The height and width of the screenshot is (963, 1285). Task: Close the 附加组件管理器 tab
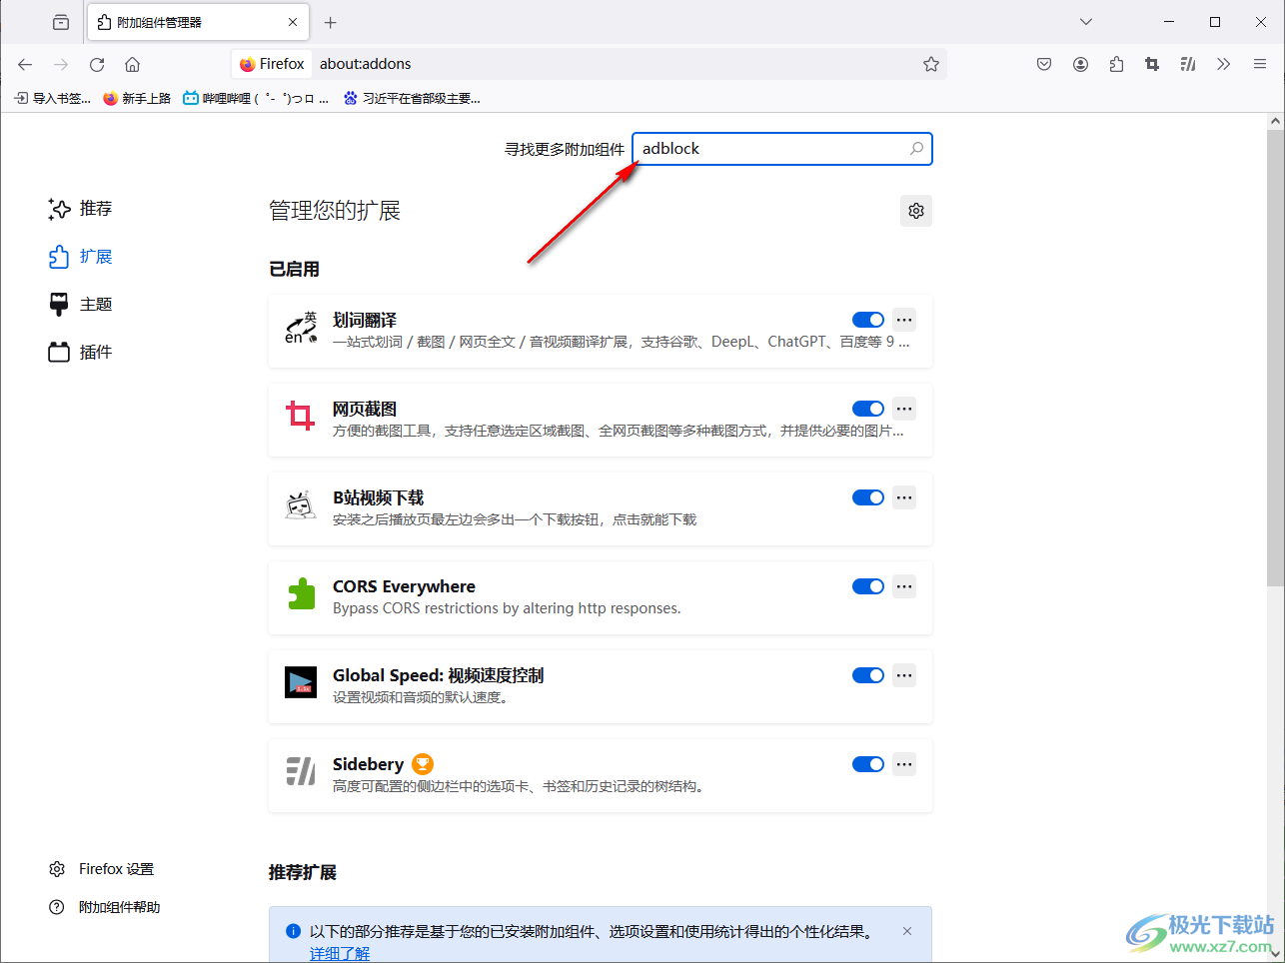(x=293, y=22)
